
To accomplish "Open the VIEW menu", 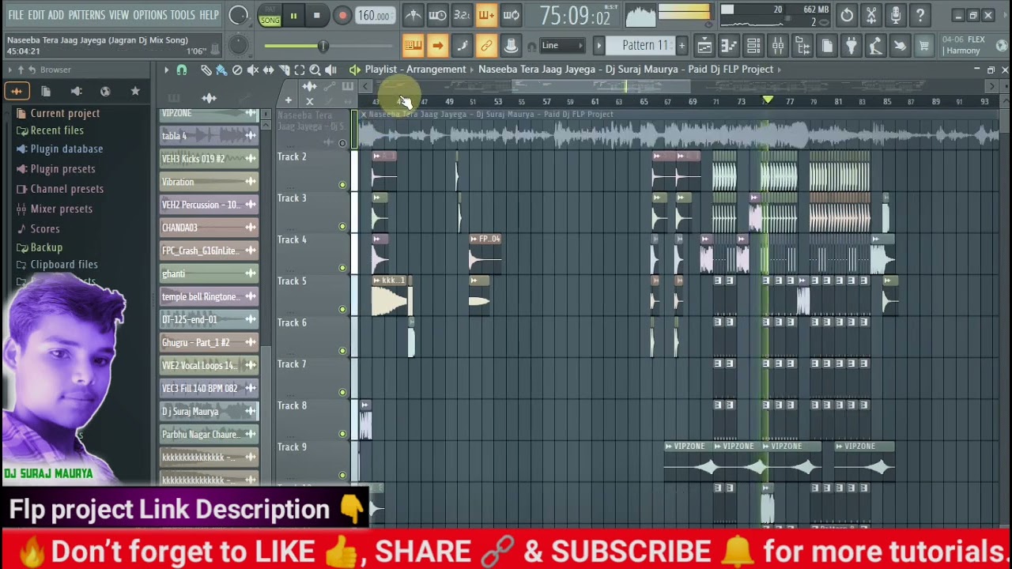I will click(119, 15).
